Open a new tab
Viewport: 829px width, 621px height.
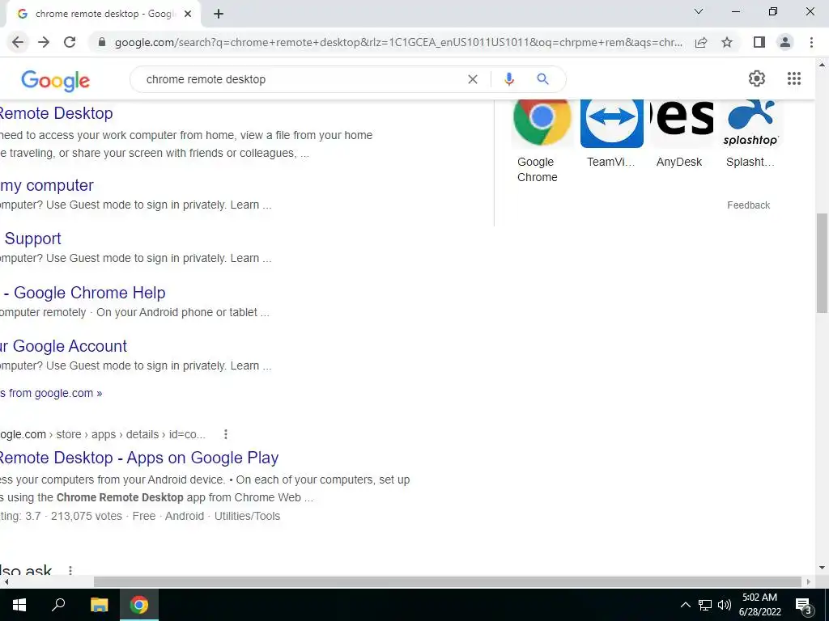(219, 15)
